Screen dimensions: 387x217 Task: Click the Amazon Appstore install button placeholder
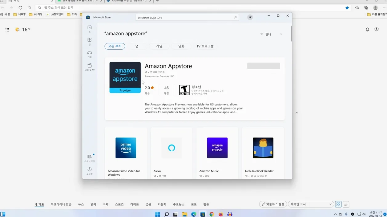pos(264,66)
